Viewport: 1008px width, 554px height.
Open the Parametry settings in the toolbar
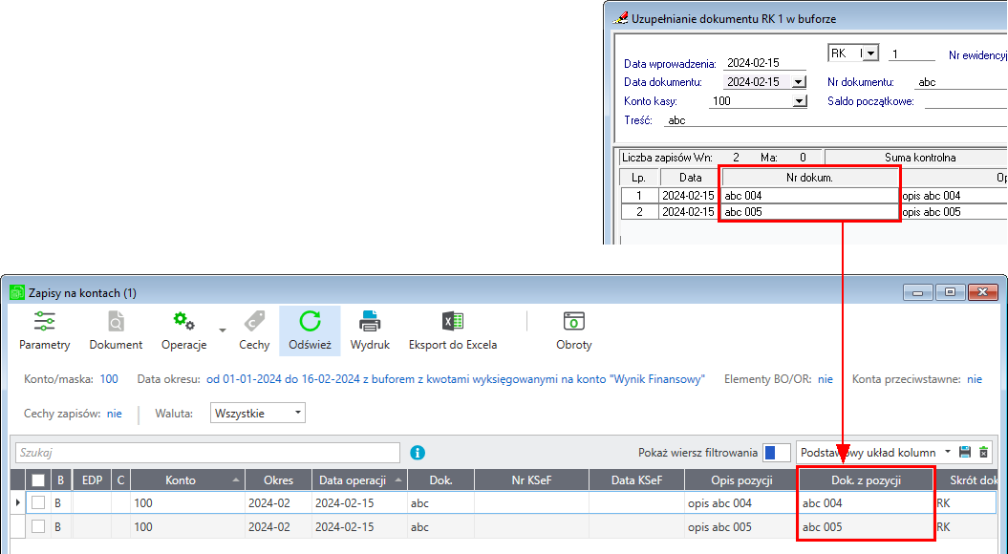coord(44,330)
